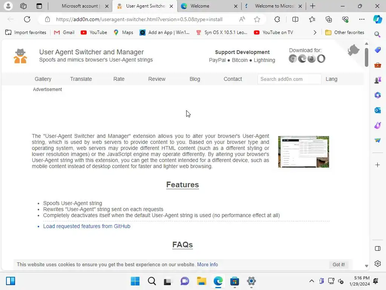Open the sidebar Drop paper plane icon
Viewport: 386px width, 290px height.
[x=378, y=140]
